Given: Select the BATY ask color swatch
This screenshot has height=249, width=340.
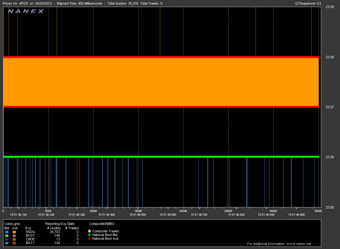Looking at the screenshot, I should pos(14,243).
